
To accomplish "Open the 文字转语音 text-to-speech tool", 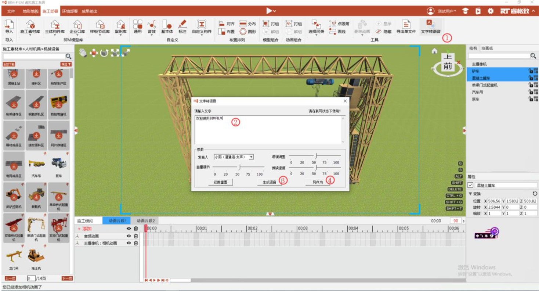I will (x=430, y=27).
